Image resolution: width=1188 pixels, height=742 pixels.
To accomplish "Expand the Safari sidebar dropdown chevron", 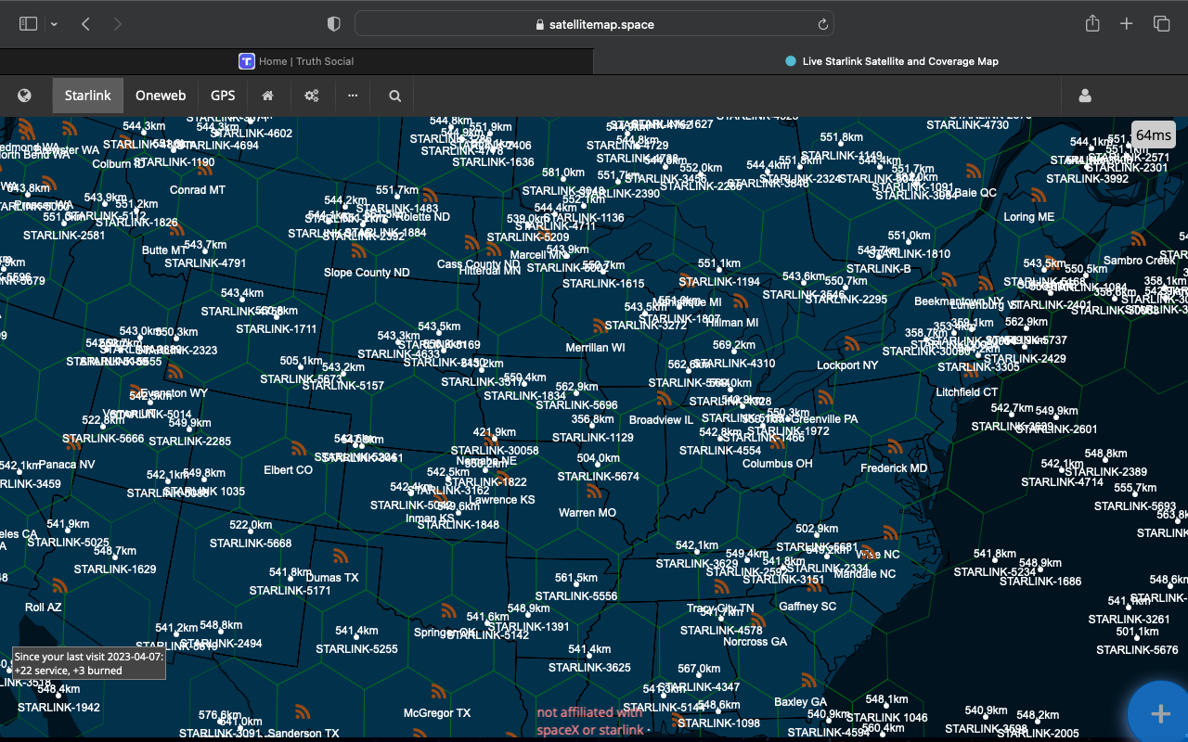I will [54, 24].
